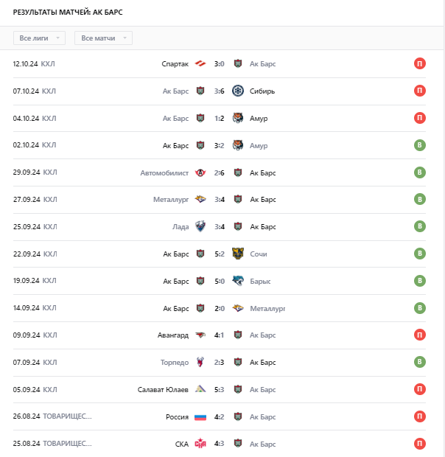
Task: Click the Torpedo team logo
Action: point(200,363)
